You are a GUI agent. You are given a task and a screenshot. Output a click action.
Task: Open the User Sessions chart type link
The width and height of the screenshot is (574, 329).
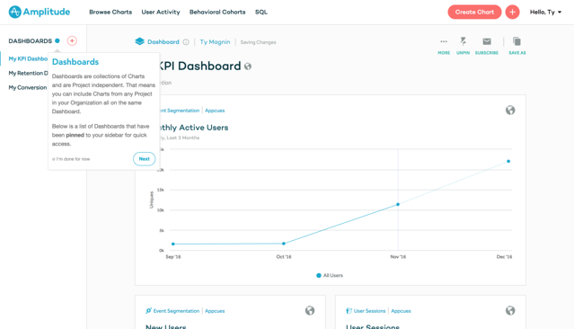369,311
